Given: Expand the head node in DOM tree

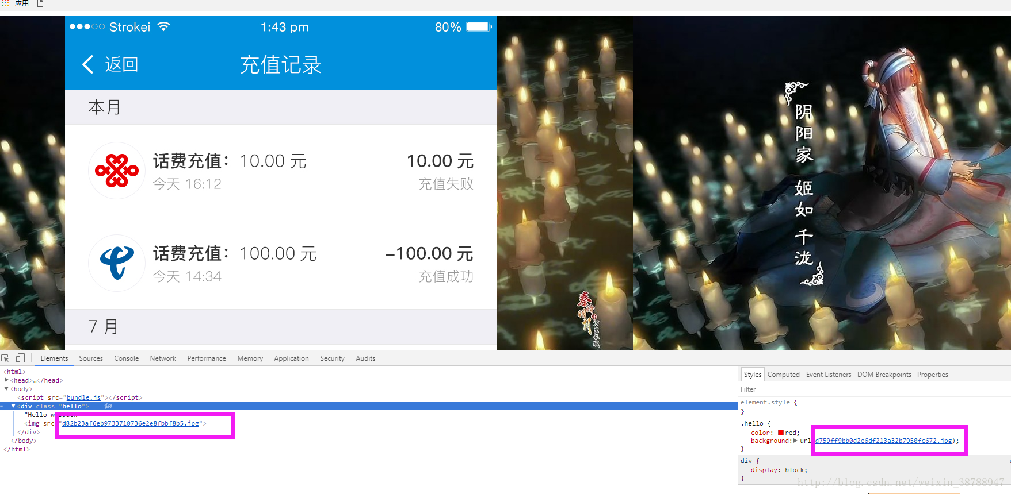Looking at the screenshot, I should tap(6, 380).
